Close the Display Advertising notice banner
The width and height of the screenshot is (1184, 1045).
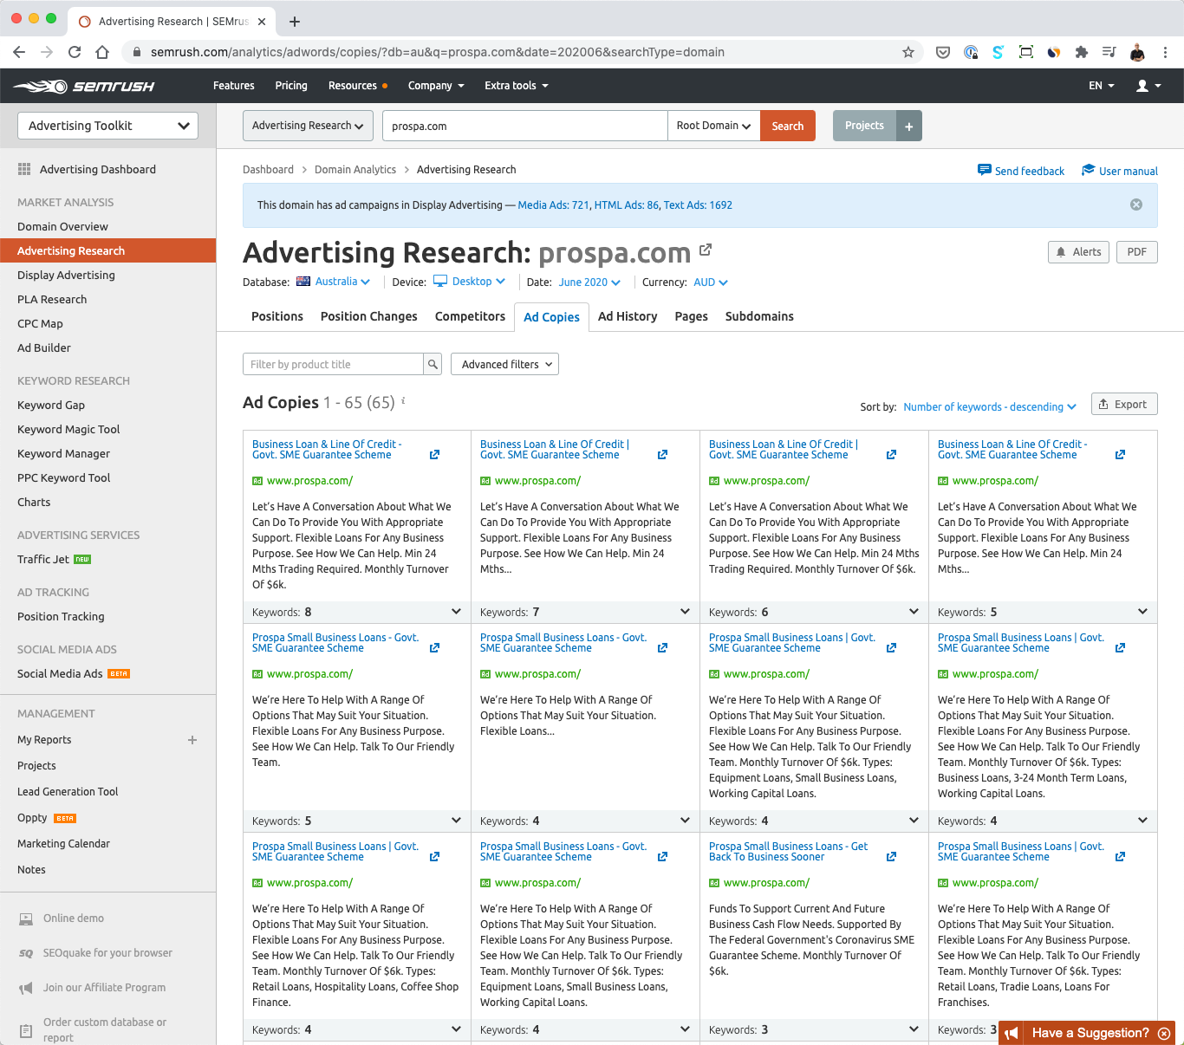1136,204
